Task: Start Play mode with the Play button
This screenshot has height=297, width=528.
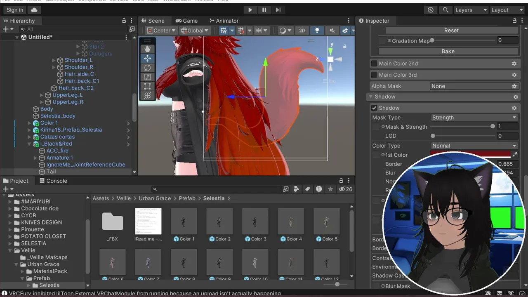Action: [250, 10]
